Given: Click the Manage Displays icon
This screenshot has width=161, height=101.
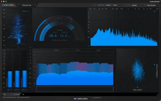Looking at the screenshot, I should [x=3, y=97].
